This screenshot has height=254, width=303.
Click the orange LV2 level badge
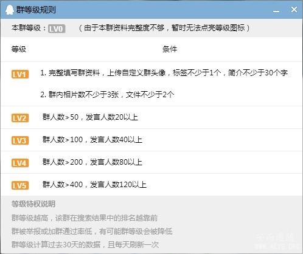20,118
